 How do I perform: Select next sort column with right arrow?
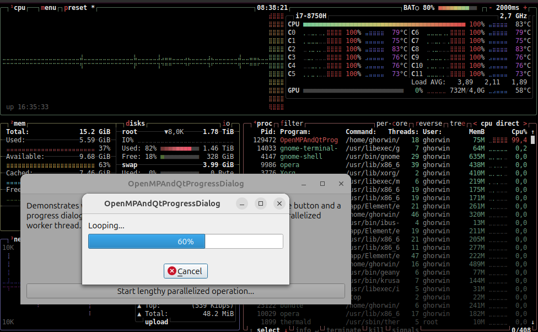point(525,124)
